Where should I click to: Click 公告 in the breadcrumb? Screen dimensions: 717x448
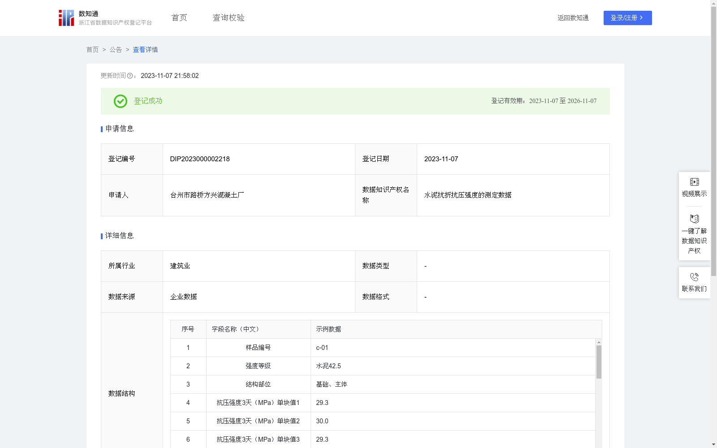[x=116, y=50]
